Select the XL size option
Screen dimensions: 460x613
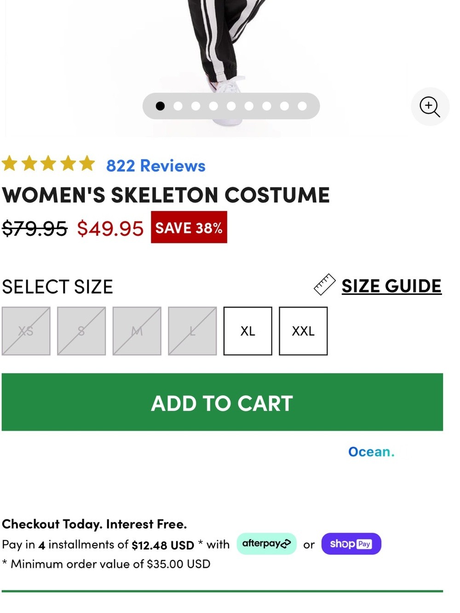[247, 331]
